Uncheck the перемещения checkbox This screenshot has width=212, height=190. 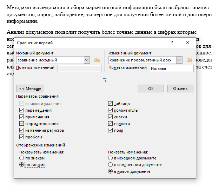[22, 110]
